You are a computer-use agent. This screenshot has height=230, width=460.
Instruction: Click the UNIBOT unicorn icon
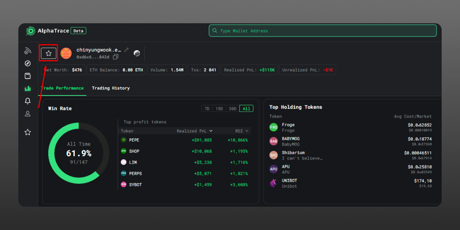point(274,183)
